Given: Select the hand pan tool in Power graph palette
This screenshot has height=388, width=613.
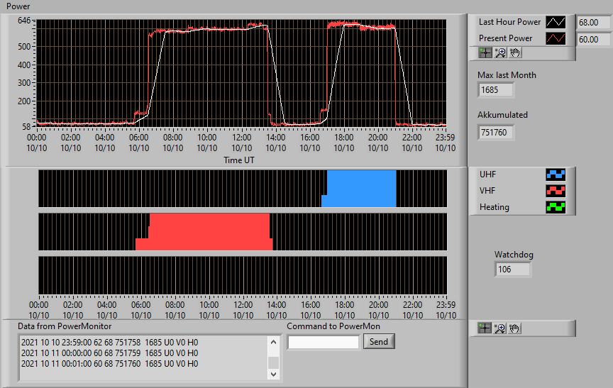Looking at the screenshot, I should (515, 52).
